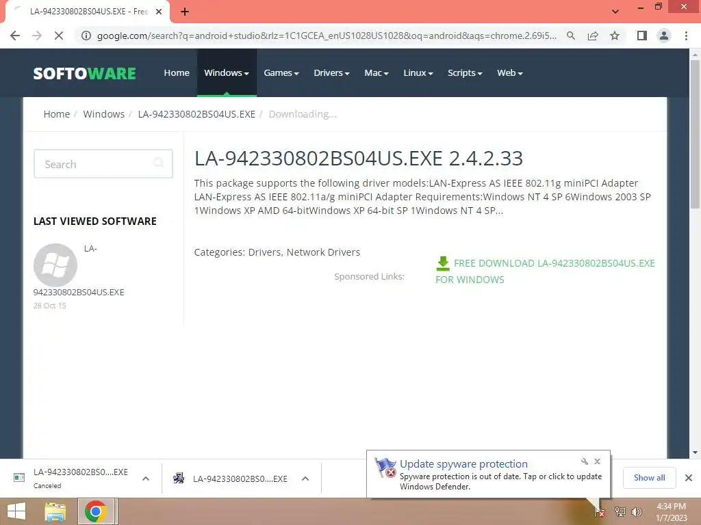Image resolution: width=701 pixels, height=525 pixels.
Task: Click the green download arrow icon
Action: pos(443,263)
